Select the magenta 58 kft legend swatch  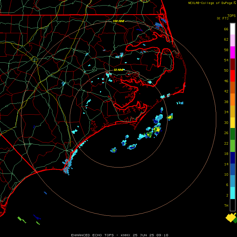(233, 52)
